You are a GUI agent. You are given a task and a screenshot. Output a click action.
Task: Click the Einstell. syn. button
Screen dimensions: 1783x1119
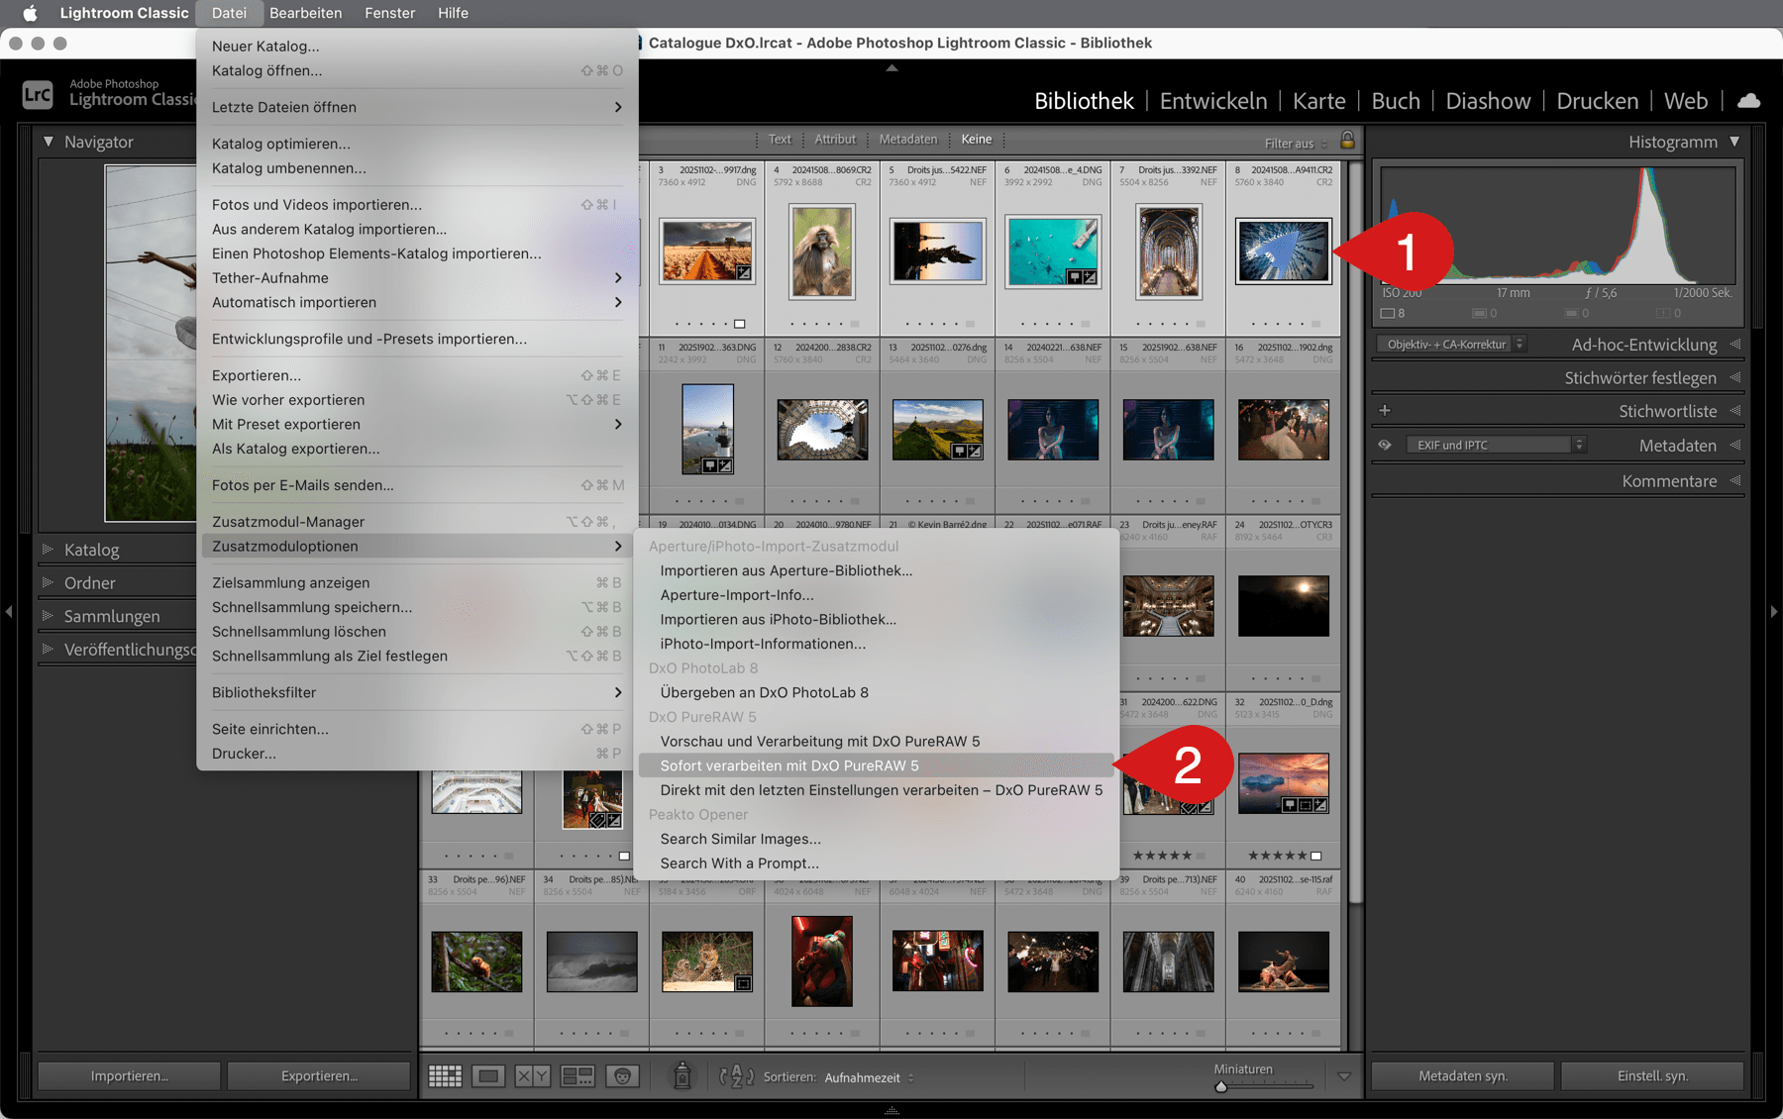pos(1652,1076)
